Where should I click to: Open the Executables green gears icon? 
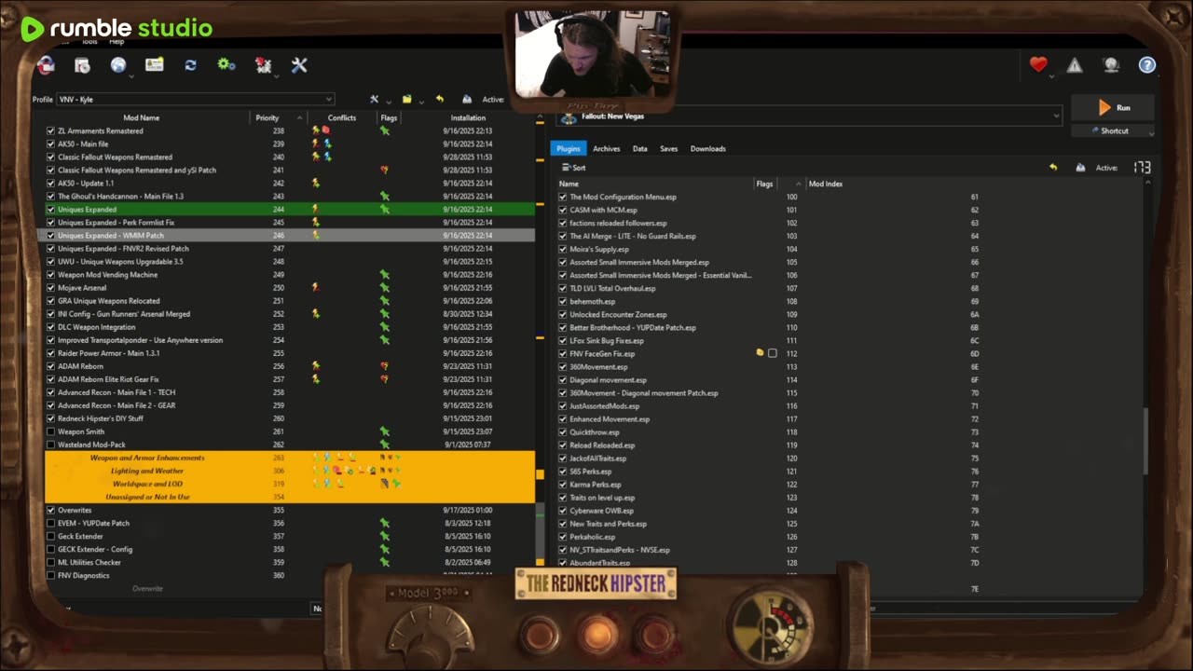click(x=226, y=65)
